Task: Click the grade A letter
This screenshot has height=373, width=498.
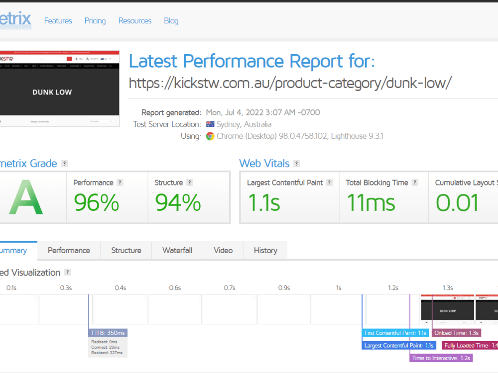Action: pyautogui.click(x=26, y=197)
